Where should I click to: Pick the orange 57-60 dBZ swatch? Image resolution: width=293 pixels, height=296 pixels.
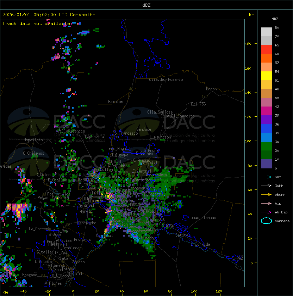click(266, 58)
